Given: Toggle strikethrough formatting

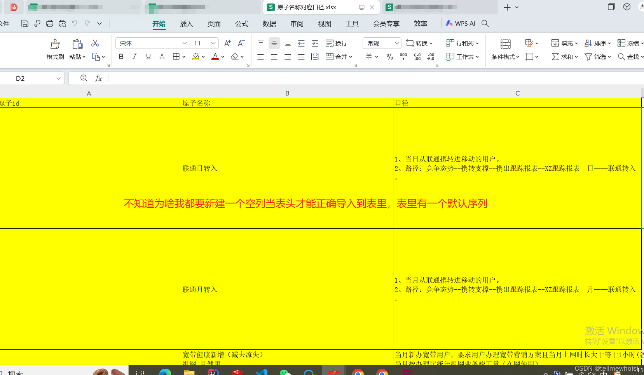Looking at the screenshot, I should pos(162,57).
